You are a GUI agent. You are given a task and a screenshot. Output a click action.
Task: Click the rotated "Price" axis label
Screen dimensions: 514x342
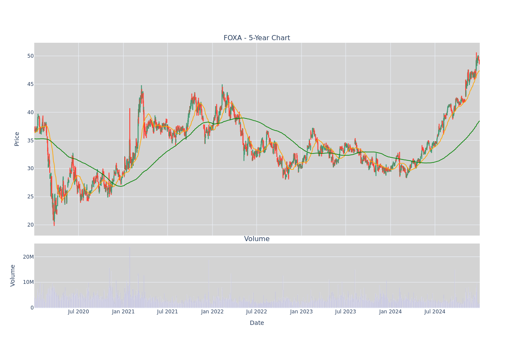(x=17, y=139)
